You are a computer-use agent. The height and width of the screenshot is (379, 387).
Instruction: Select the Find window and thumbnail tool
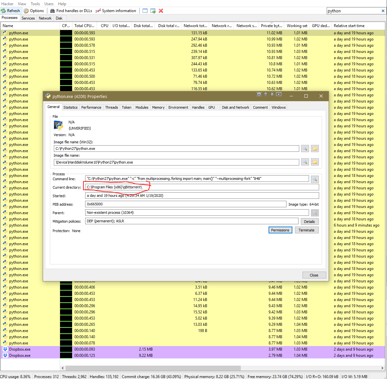pos(153,11)
